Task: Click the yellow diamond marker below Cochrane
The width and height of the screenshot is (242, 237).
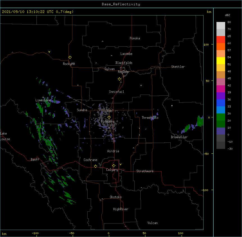Action: coord(95,166)
